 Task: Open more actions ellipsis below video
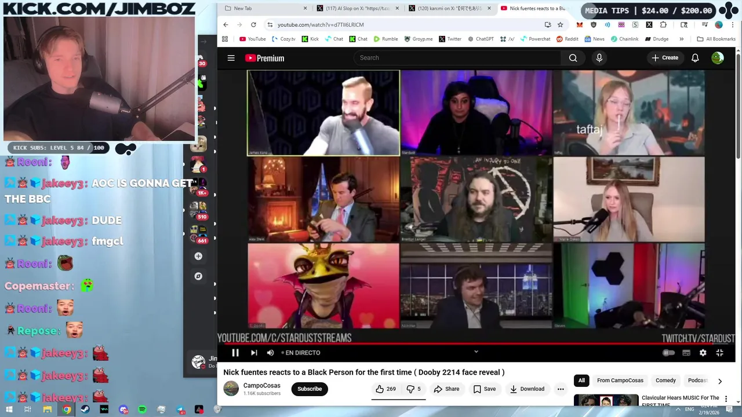(x=561, y=389)
